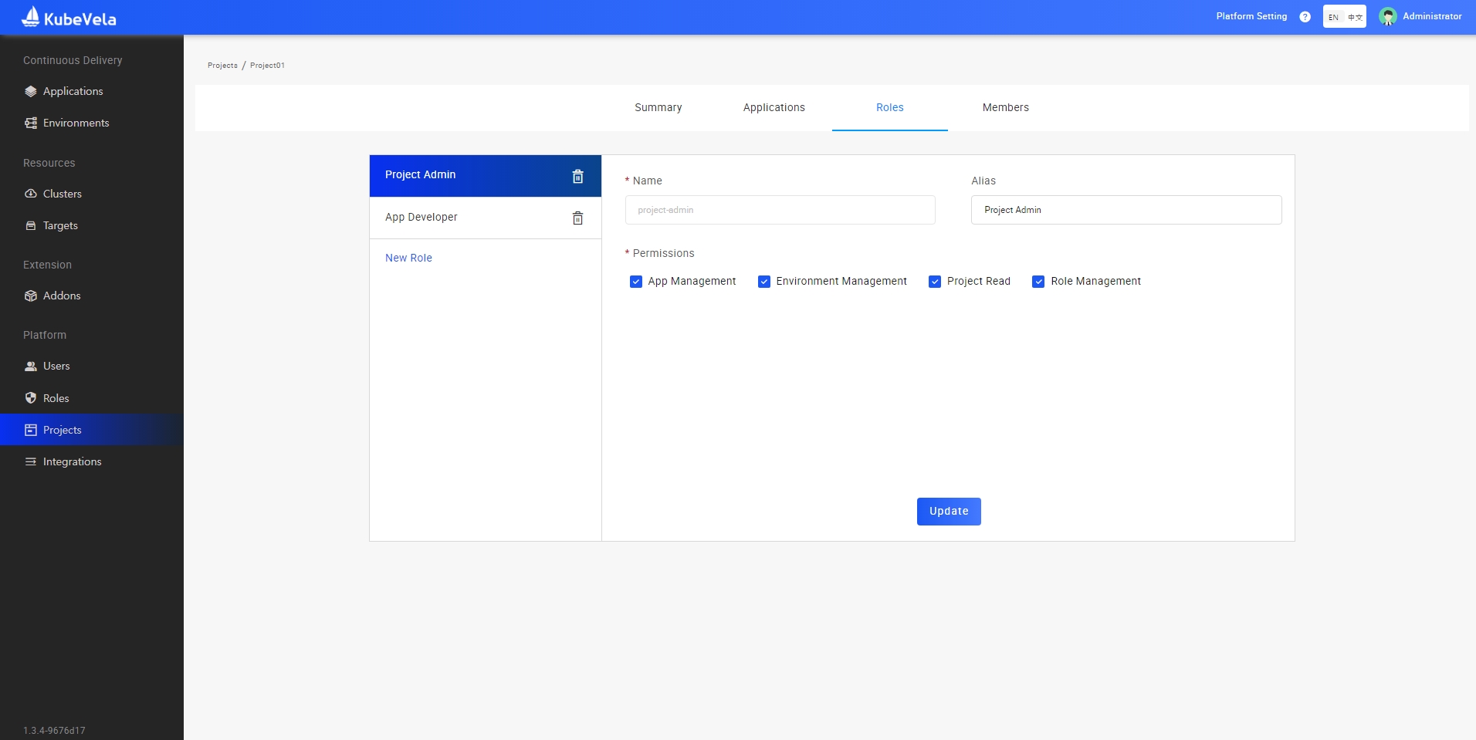Click the Alias input field

(x=1126, y=210)
